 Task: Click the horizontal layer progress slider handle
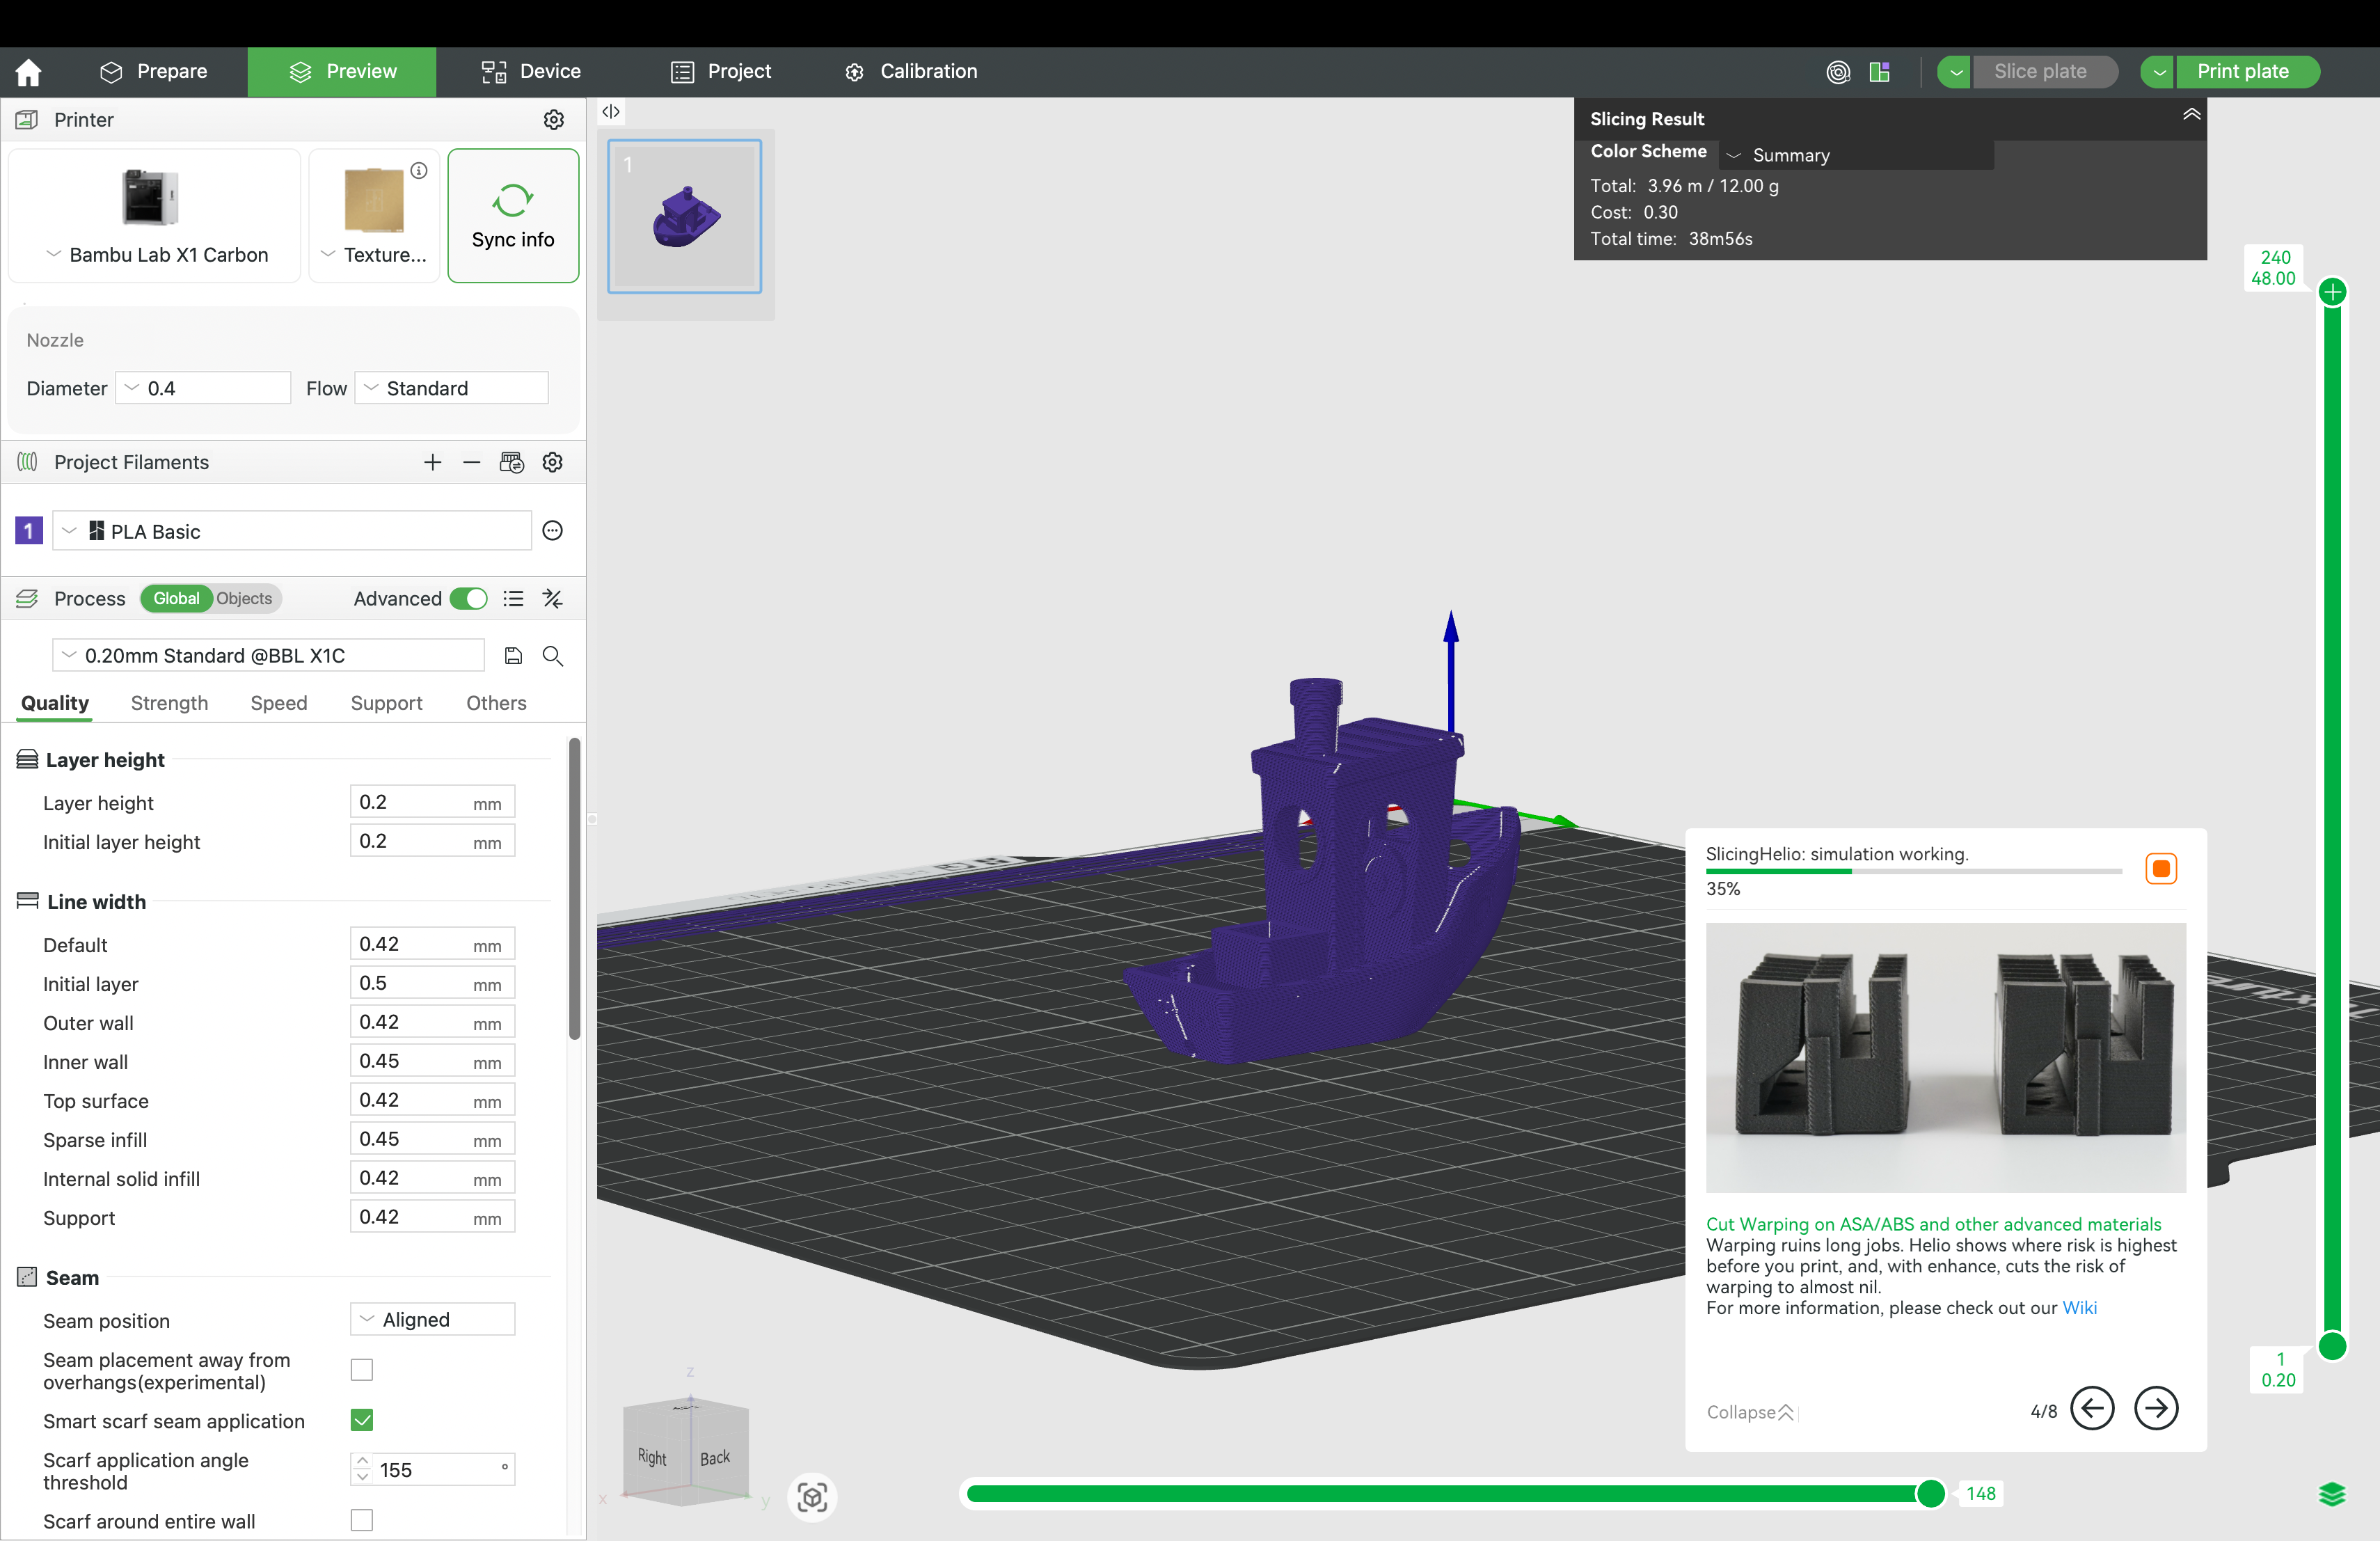[x=1930, y=1493]
